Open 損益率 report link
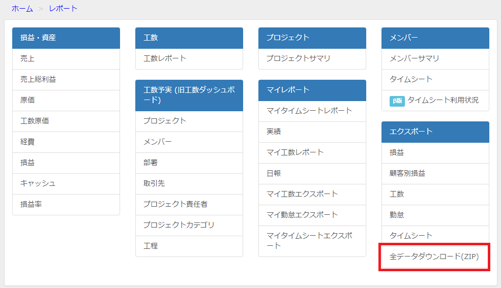This screenshot has height=288, width=501. tap(31, 205)
